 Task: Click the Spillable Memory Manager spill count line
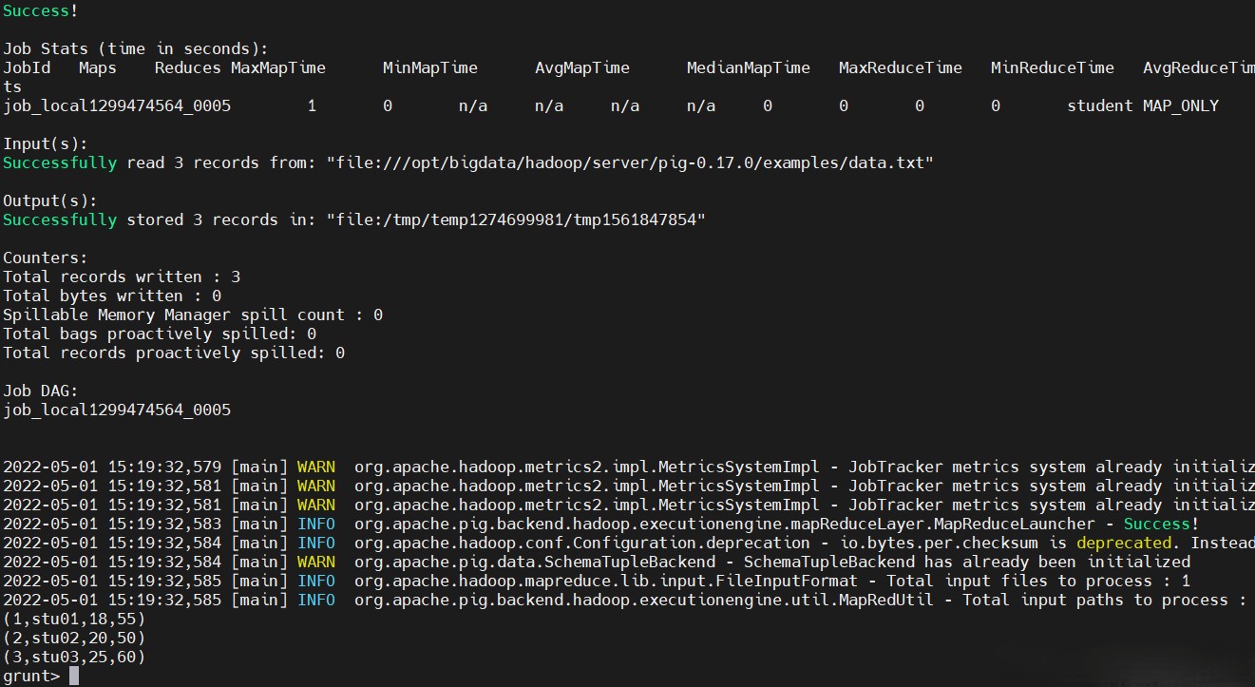pos(193,315)
